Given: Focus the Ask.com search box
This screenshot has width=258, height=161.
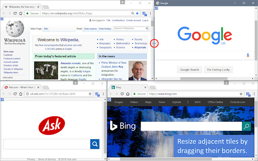Looking at the screenshot, I should point(47,144).
